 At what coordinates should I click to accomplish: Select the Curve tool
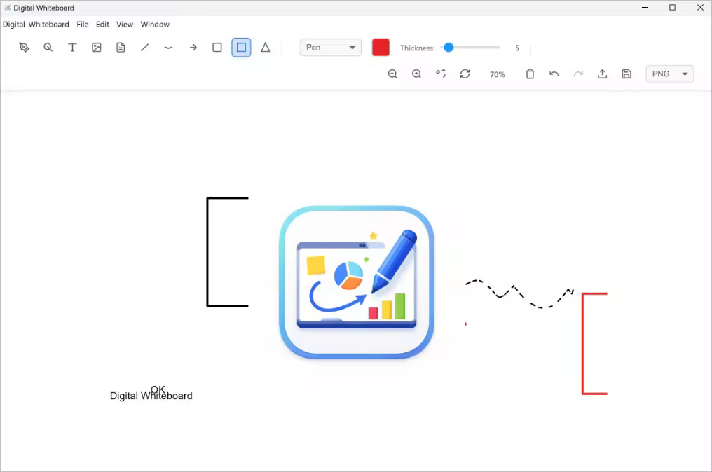[168, 47]
